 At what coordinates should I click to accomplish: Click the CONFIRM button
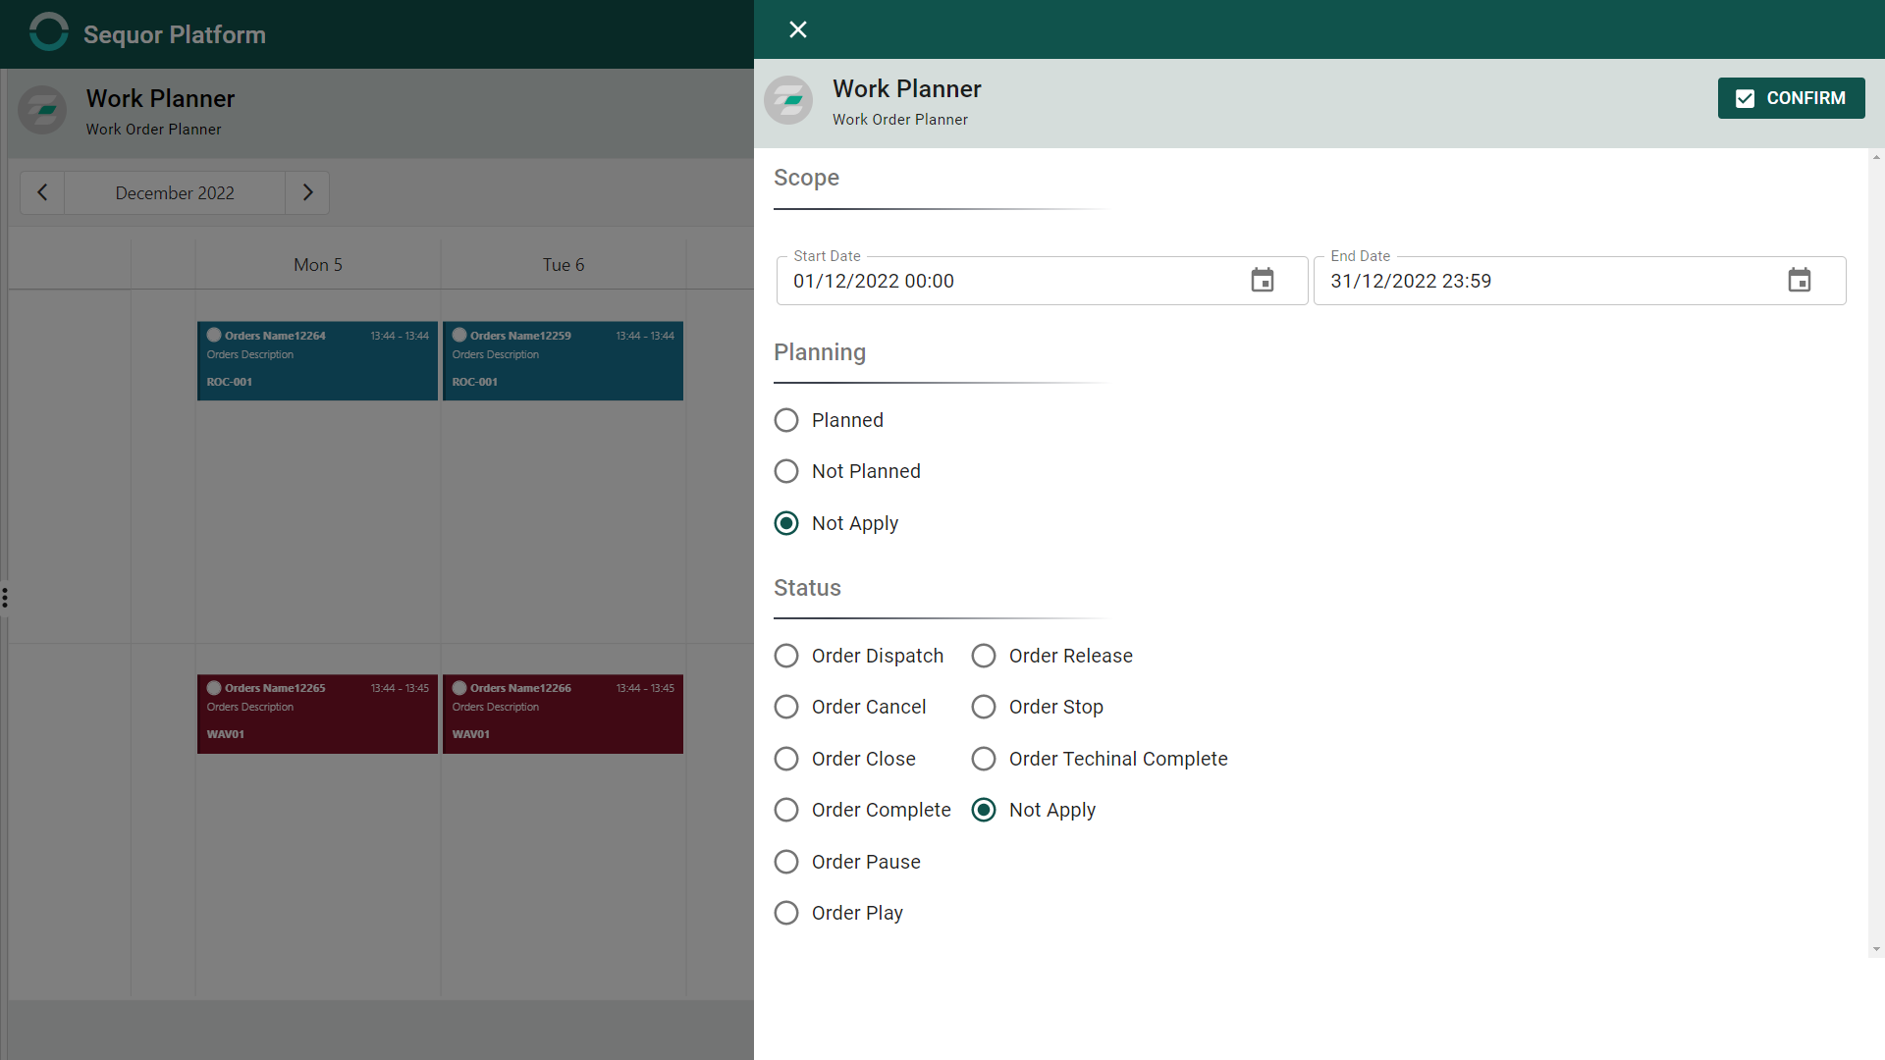[x=1791, y=98]
